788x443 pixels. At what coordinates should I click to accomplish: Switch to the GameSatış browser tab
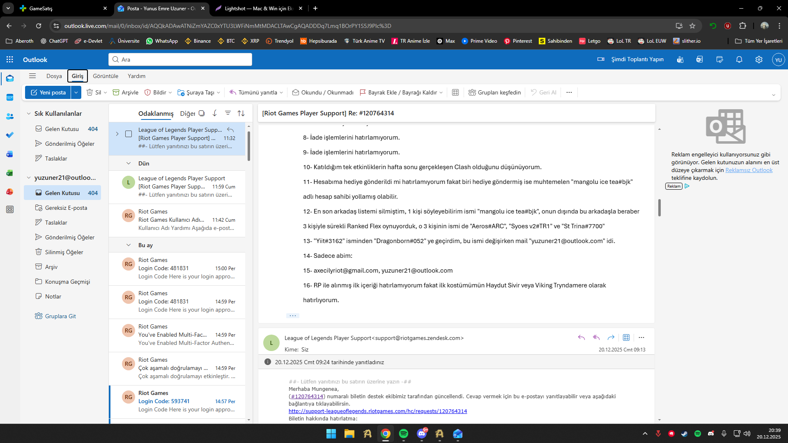point(64,8)
